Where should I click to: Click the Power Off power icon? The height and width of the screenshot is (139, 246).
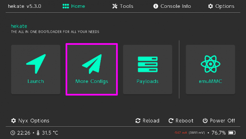tap(205, 121)
